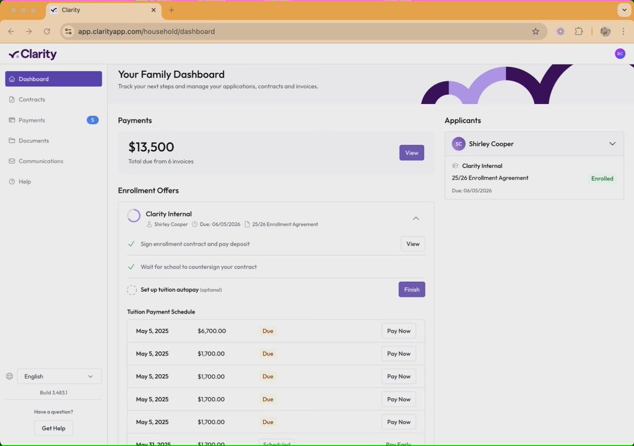Collapse the Clarity Internal enrollment offer

point(415,219)
